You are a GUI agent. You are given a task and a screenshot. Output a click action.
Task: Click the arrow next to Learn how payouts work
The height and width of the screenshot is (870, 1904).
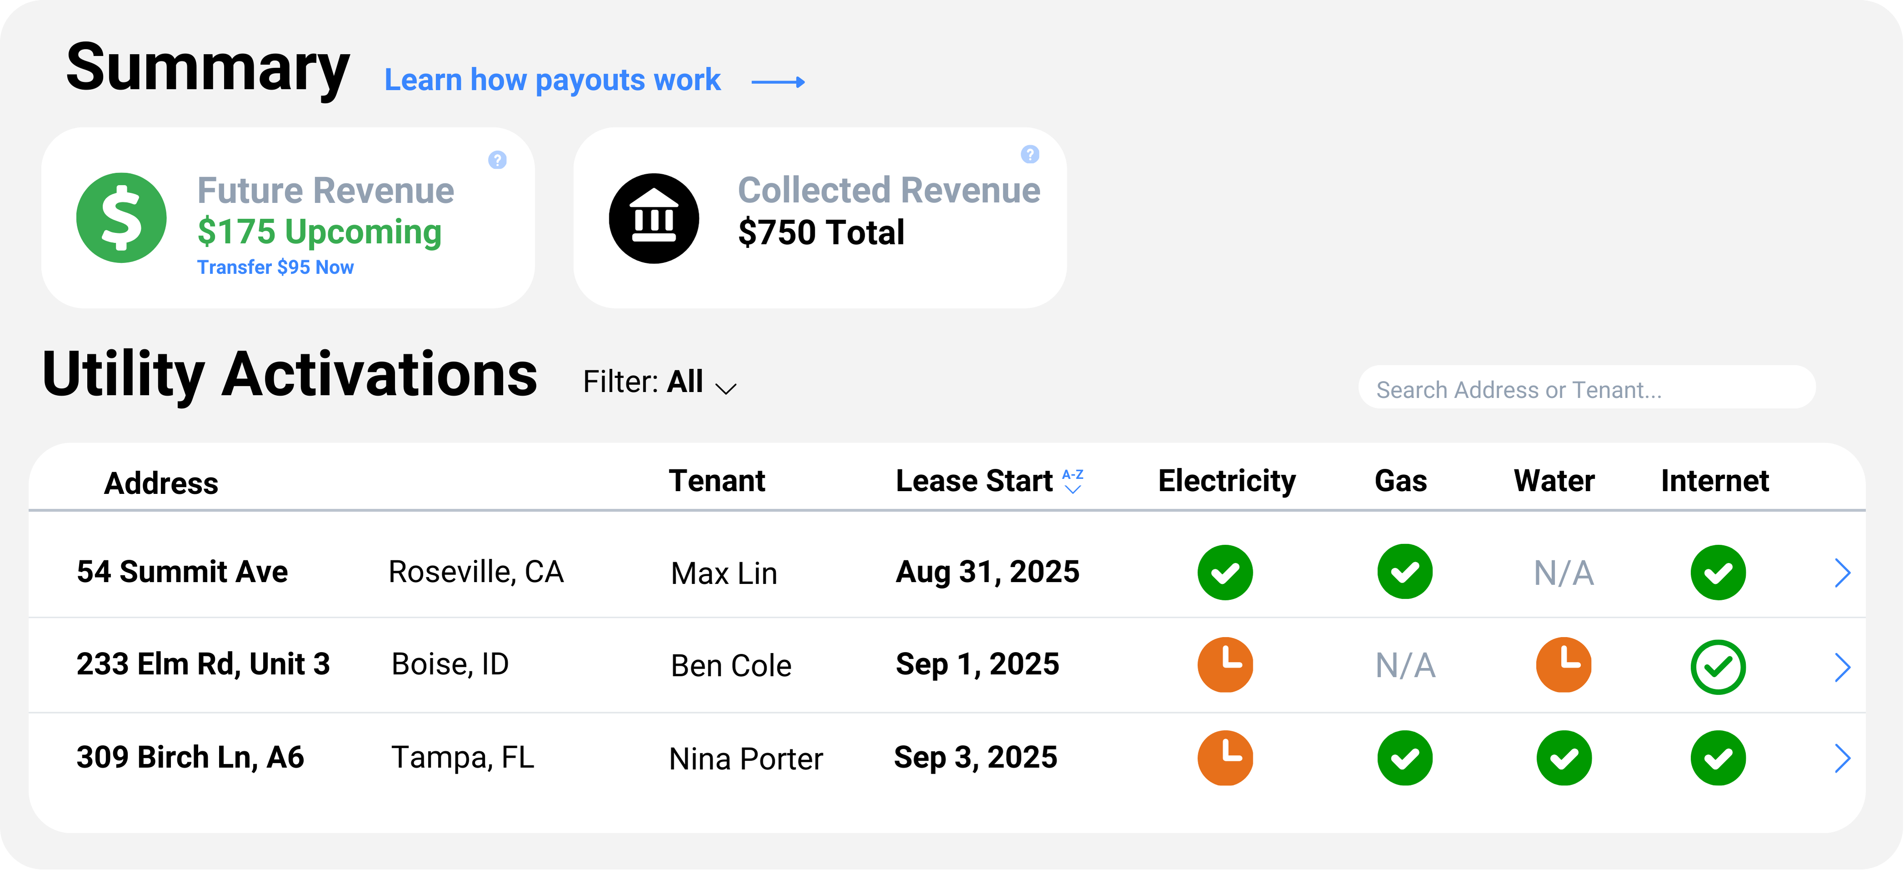coord(777,82)
